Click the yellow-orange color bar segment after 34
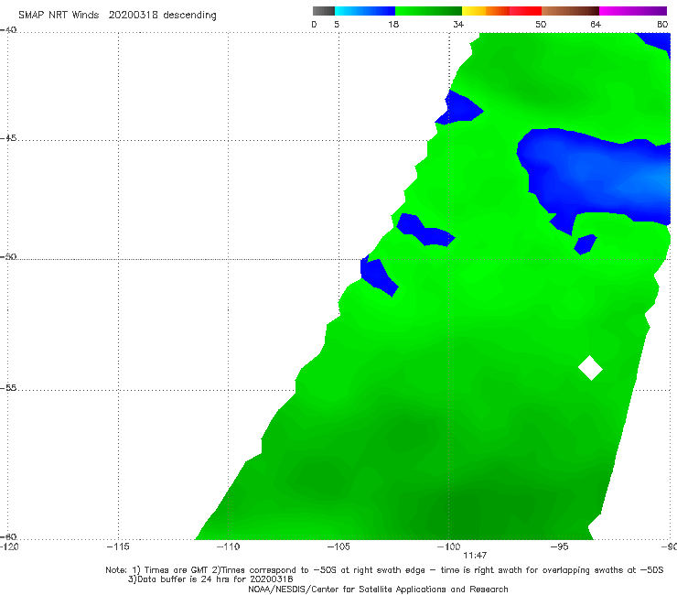This screenshot has height=595, width=677. pos(485,11)
